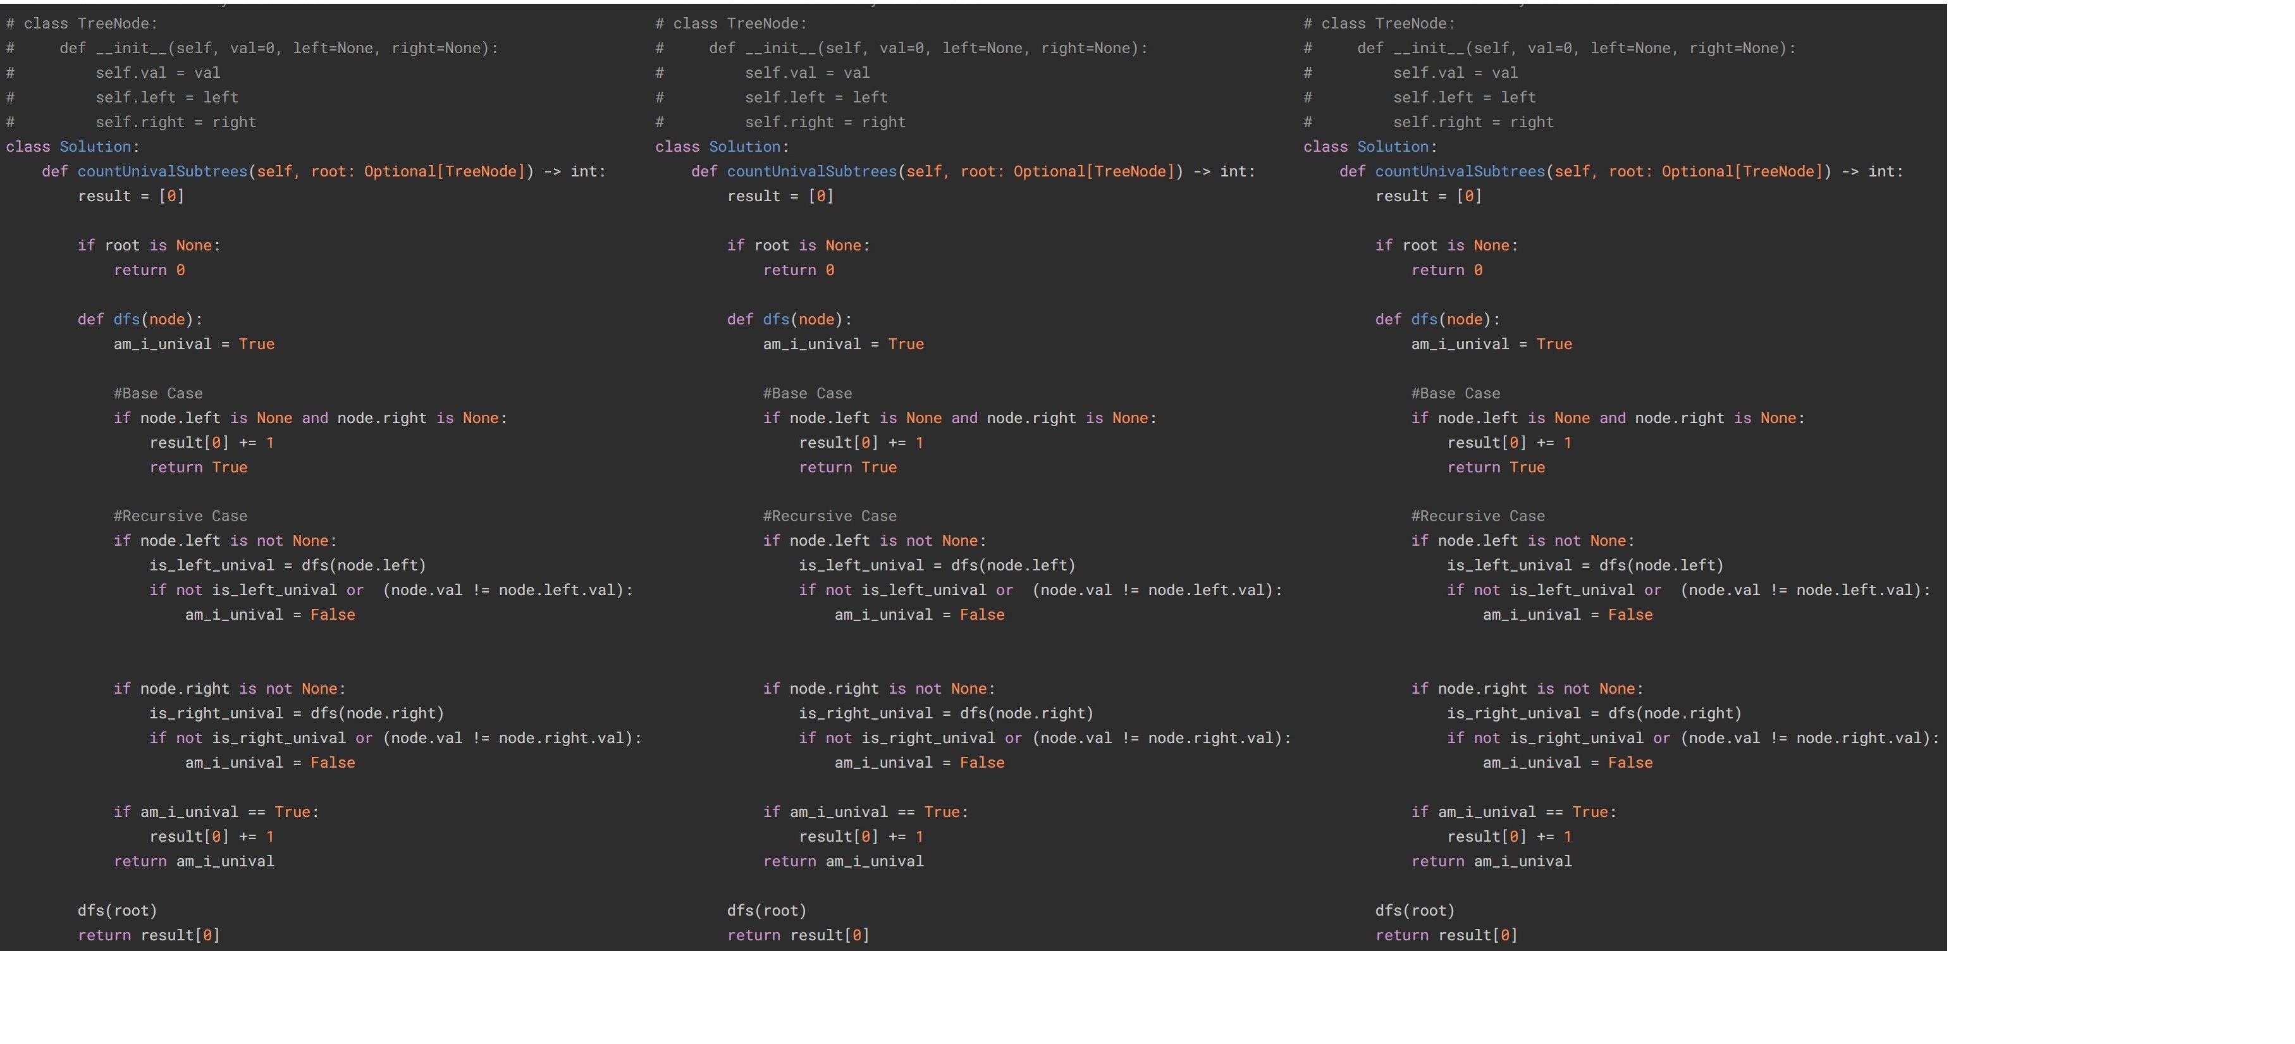Viewport: 2295px width, 1044px height.
Task: Click 'def dfs(node)' line in the left column
Action: point(140,320)
